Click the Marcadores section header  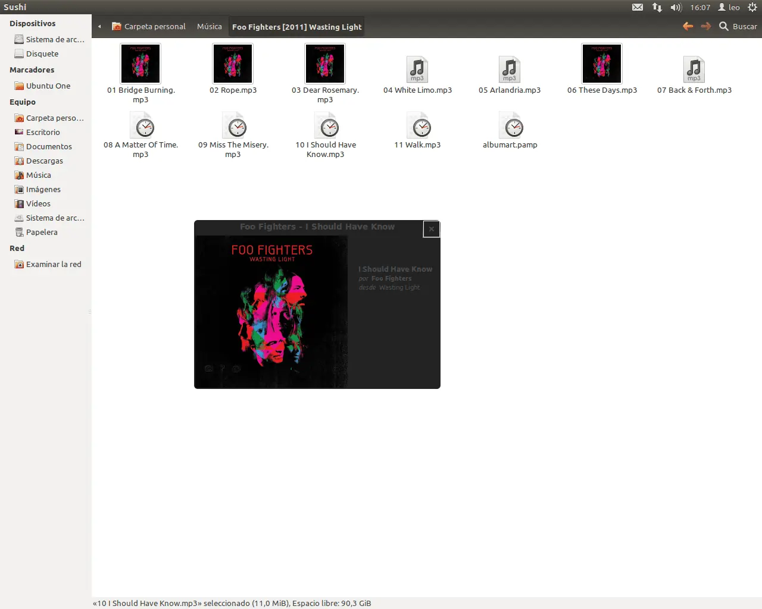[32, 70]
